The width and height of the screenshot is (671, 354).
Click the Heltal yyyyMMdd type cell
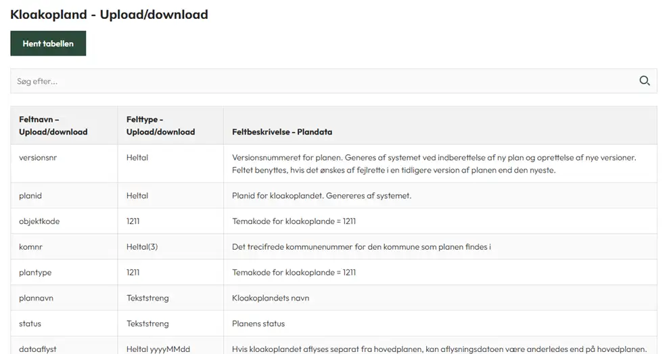point(170,345)
